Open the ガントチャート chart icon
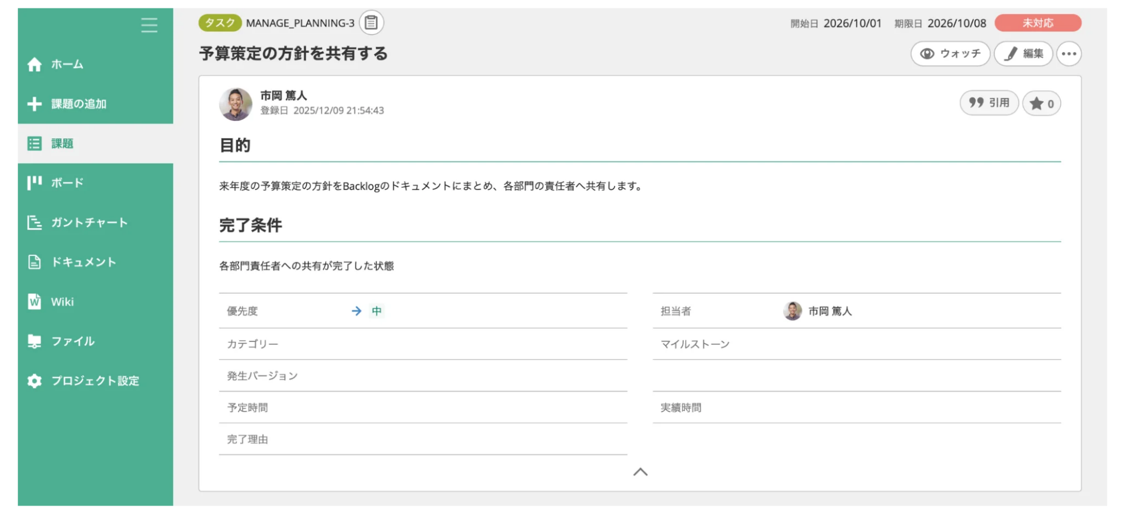Image resolution: width=1125 pixels, height=514 pixels. coord(34,223)
